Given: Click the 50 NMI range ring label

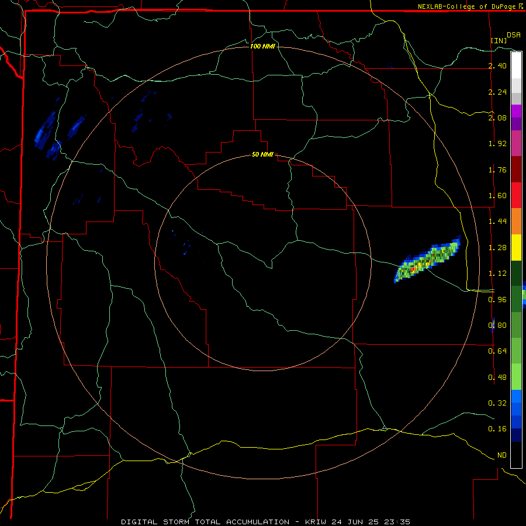Looking at the screenshot, I should click(262, 154).
